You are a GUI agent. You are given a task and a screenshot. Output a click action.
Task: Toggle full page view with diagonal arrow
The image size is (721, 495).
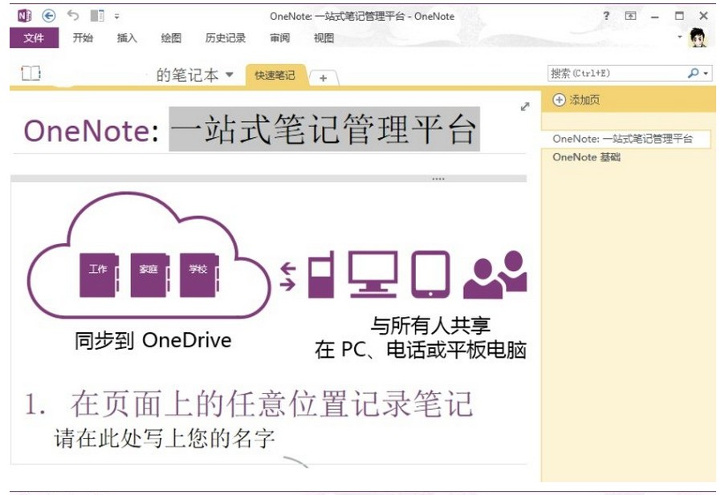pos(525,106)
